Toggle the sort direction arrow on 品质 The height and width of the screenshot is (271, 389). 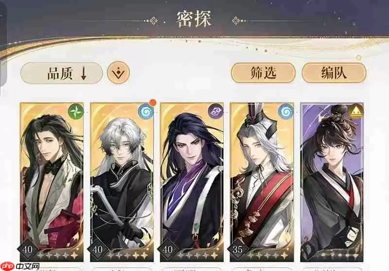tap(84, 73)
